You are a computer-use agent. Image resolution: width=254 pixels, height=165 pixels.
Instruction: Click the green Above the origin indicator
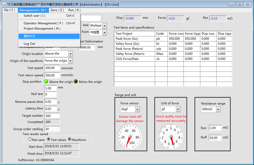(x=46, y=82)
